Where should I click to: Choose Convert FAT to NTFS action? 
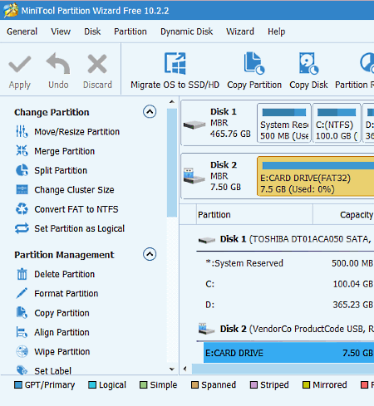click(x=76, y=209)
